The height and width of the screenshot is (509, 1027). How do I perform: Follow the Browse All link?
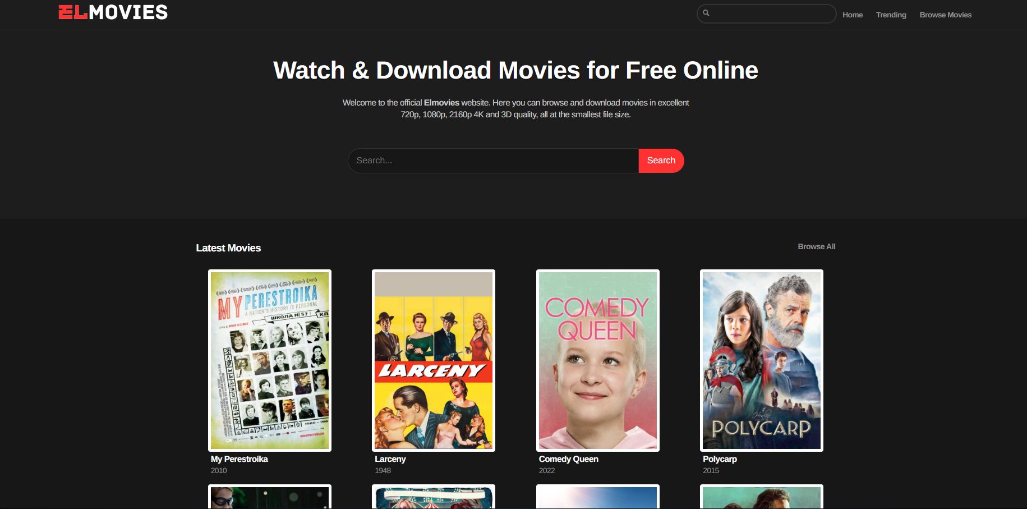817,246
